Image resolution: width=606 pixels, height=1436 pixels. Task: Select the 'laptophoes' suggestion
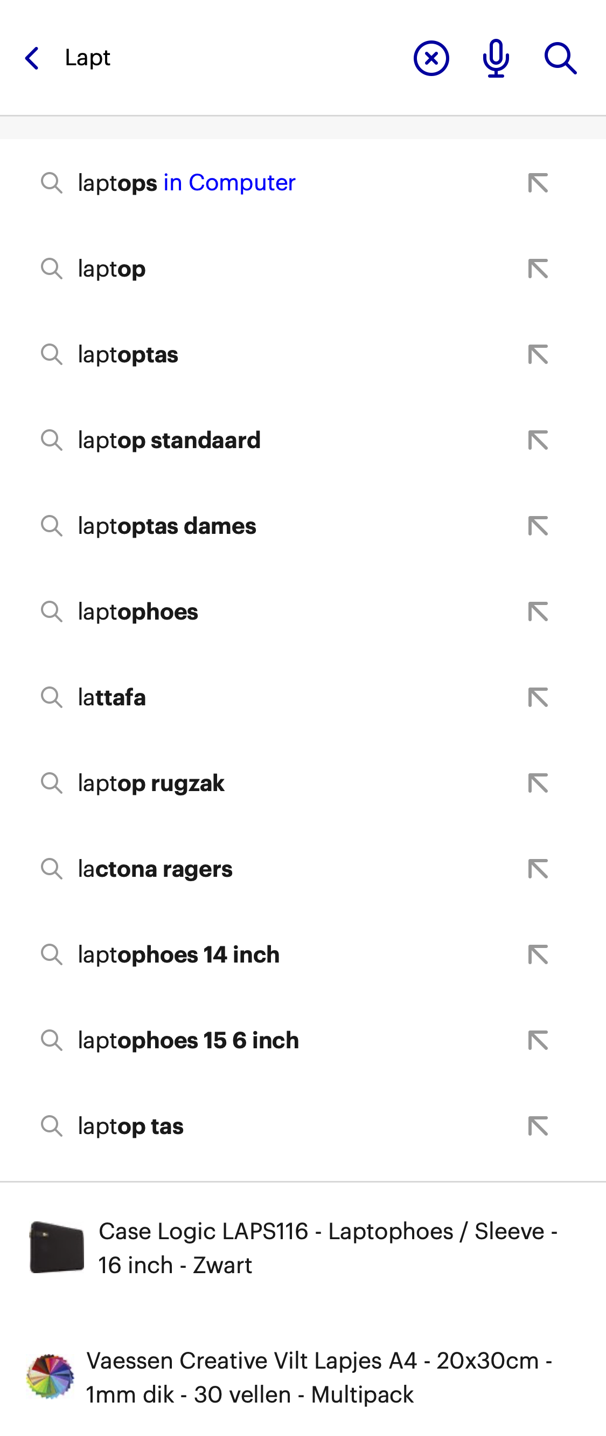[138, 612]
